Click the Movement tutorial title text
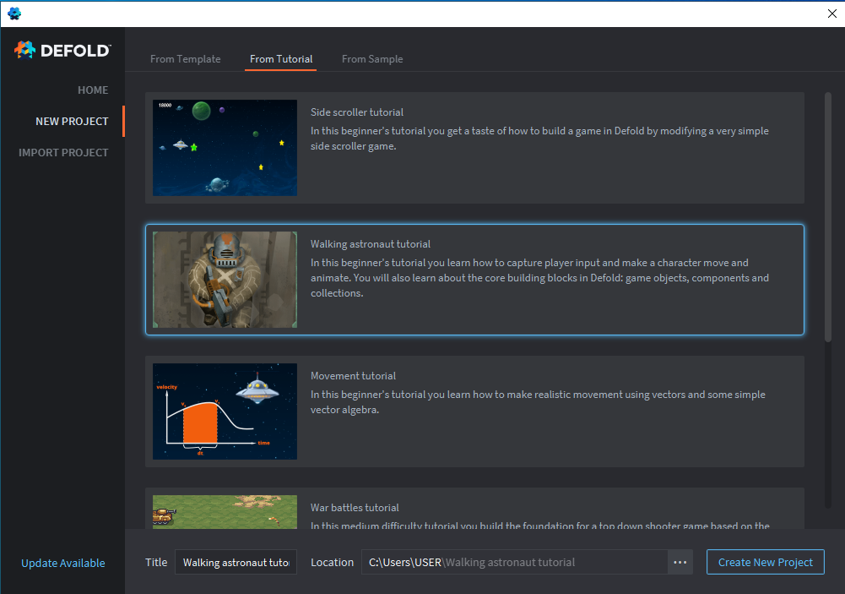Image resolution: width=845 pixels, height=594 pixels. tap(353, 375)
